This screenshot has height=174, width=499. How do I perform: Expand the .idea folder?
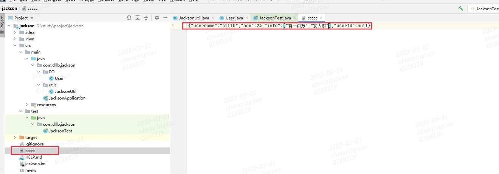click(x=15, y=32)
